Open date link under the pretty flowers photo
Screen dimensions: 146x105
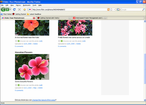71,44
